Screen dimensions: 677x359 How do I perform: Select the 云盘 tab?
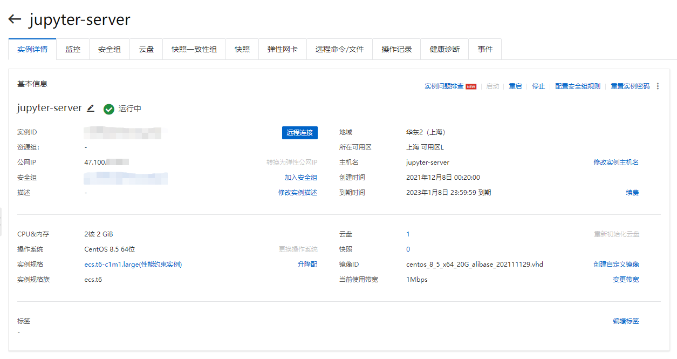pos(146,49)
